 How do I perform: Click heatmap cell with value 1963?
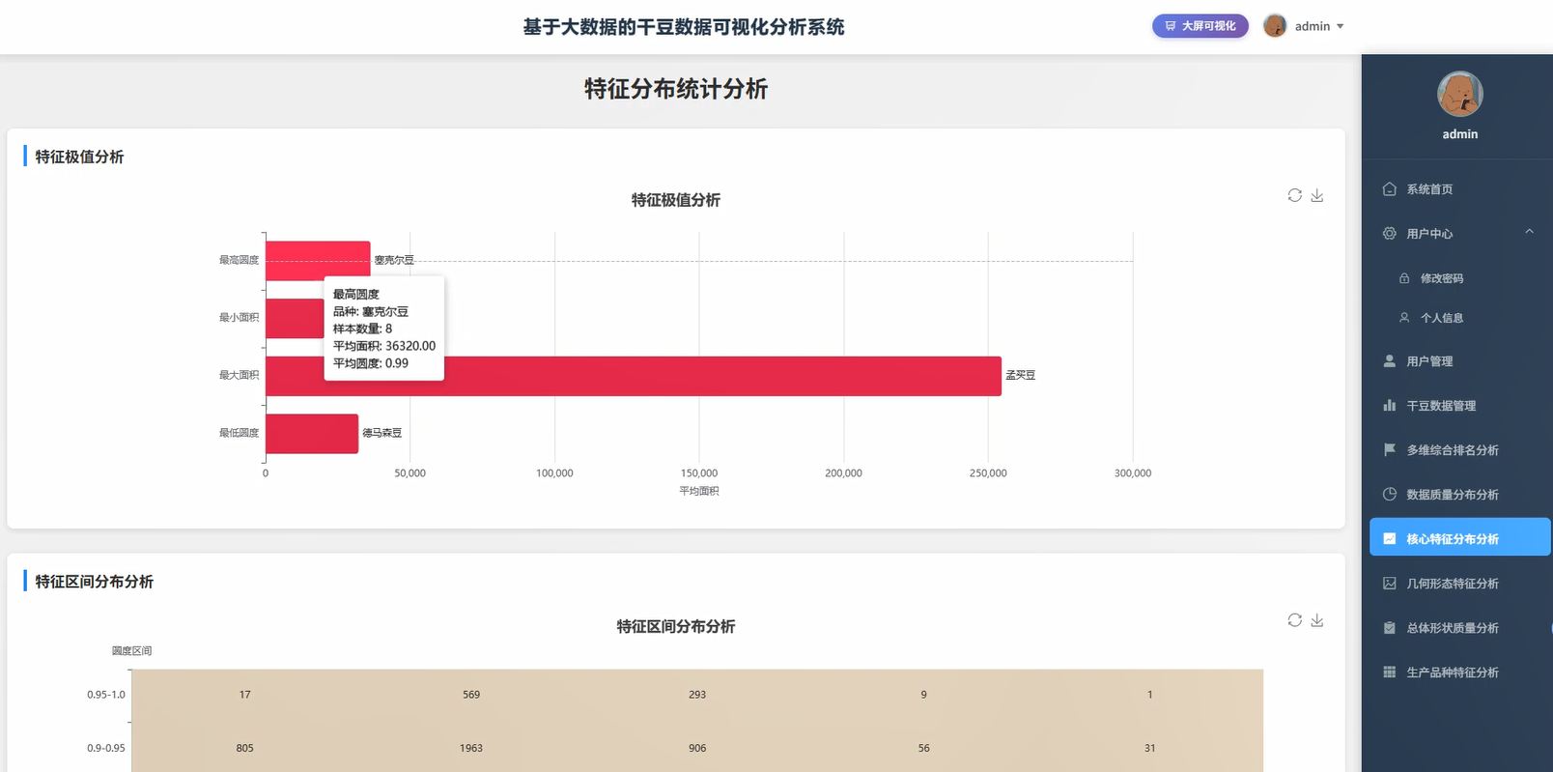click(471, 748)
